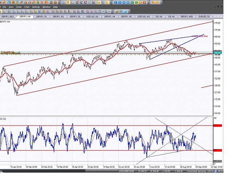This screenshot has width=227, height=176.
Task: Switch to the GBPJPY, M30 chart tab
Action: [x=186, y=16]
